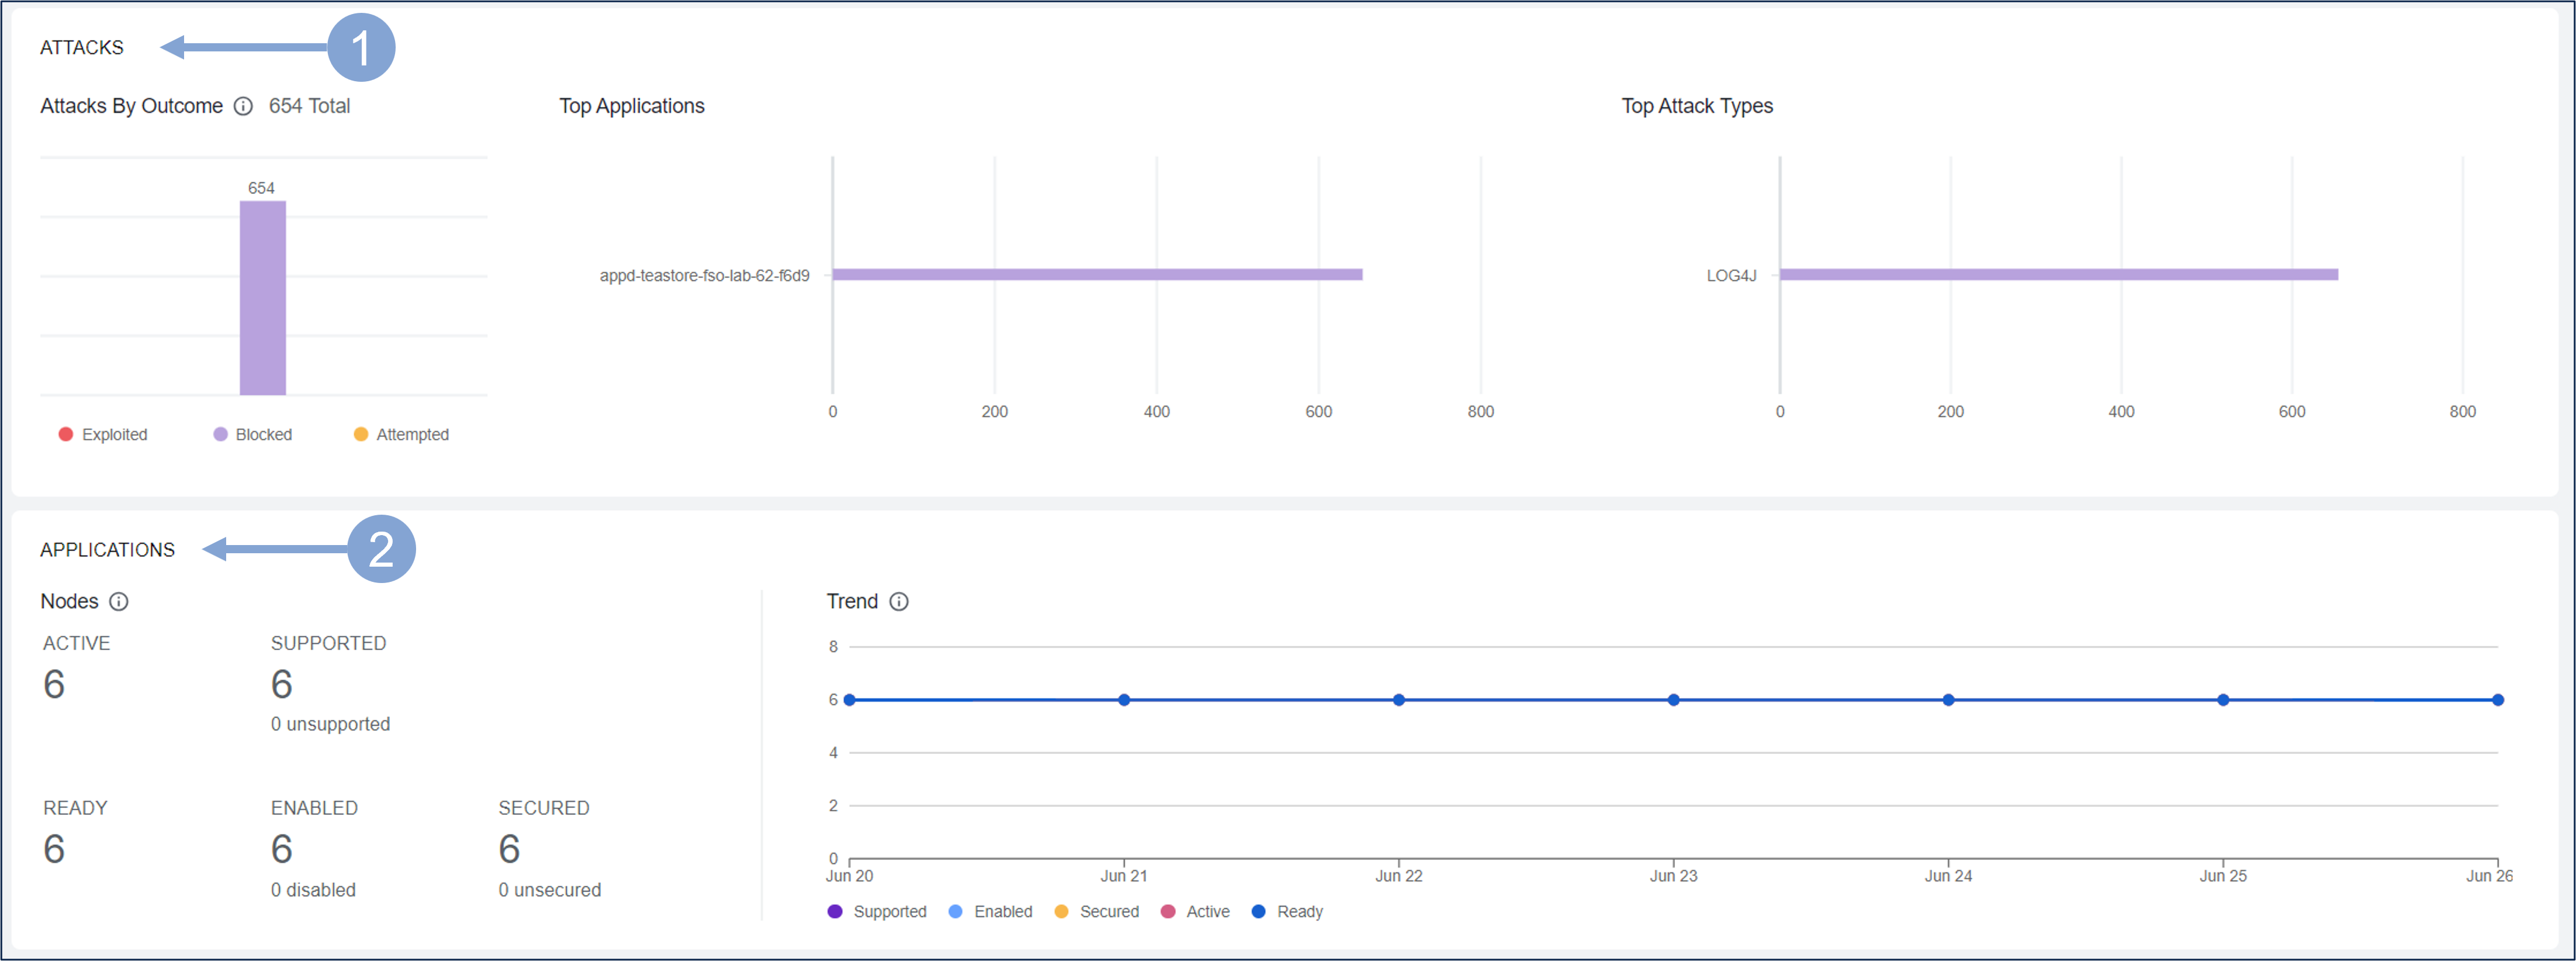
Task: Click the Active nodes count value
Action: (54, 684)
